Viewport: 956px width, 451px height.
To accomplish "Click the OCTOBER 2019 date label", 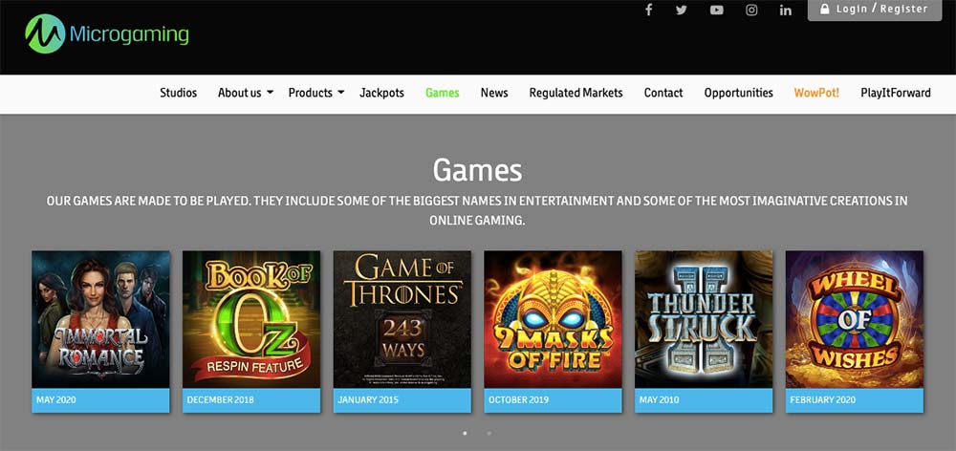I will coord(519,400).
